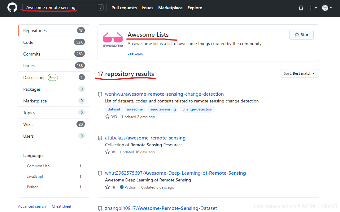Viewport: 340px width, 212px height.
Task: Filter by Python language in sidebar
Action: (x=54, y=187)
